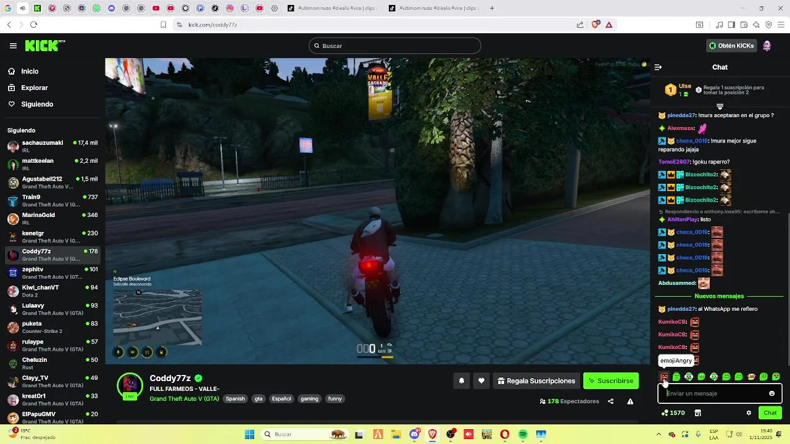Click the gaming tag
The height and width of the screenshot is (444, 790).
point(309,398)
